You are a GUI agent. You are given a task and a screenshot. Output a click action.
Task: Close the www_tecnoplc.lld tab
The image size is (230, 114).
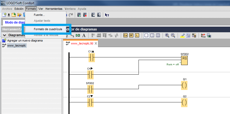click(96, 43)
